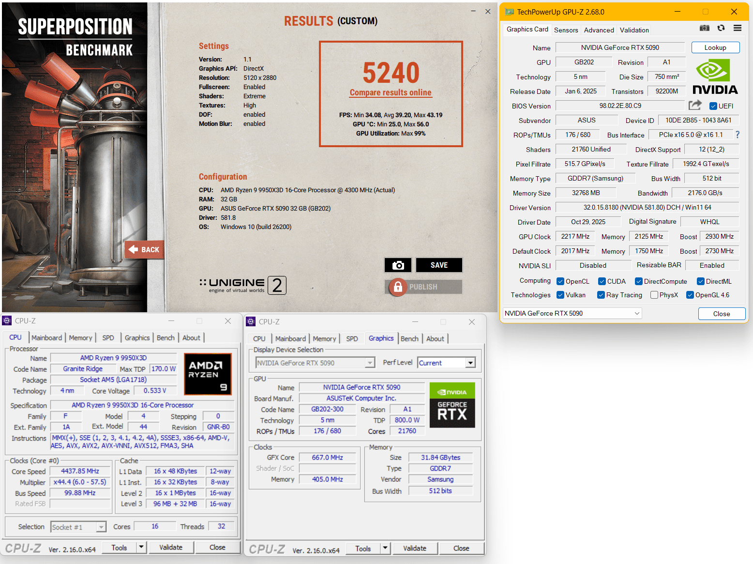The width and height of the screenshot is (753, 564).
Task: Open the Display Device Selection dropdown
Action: point(315,363)
